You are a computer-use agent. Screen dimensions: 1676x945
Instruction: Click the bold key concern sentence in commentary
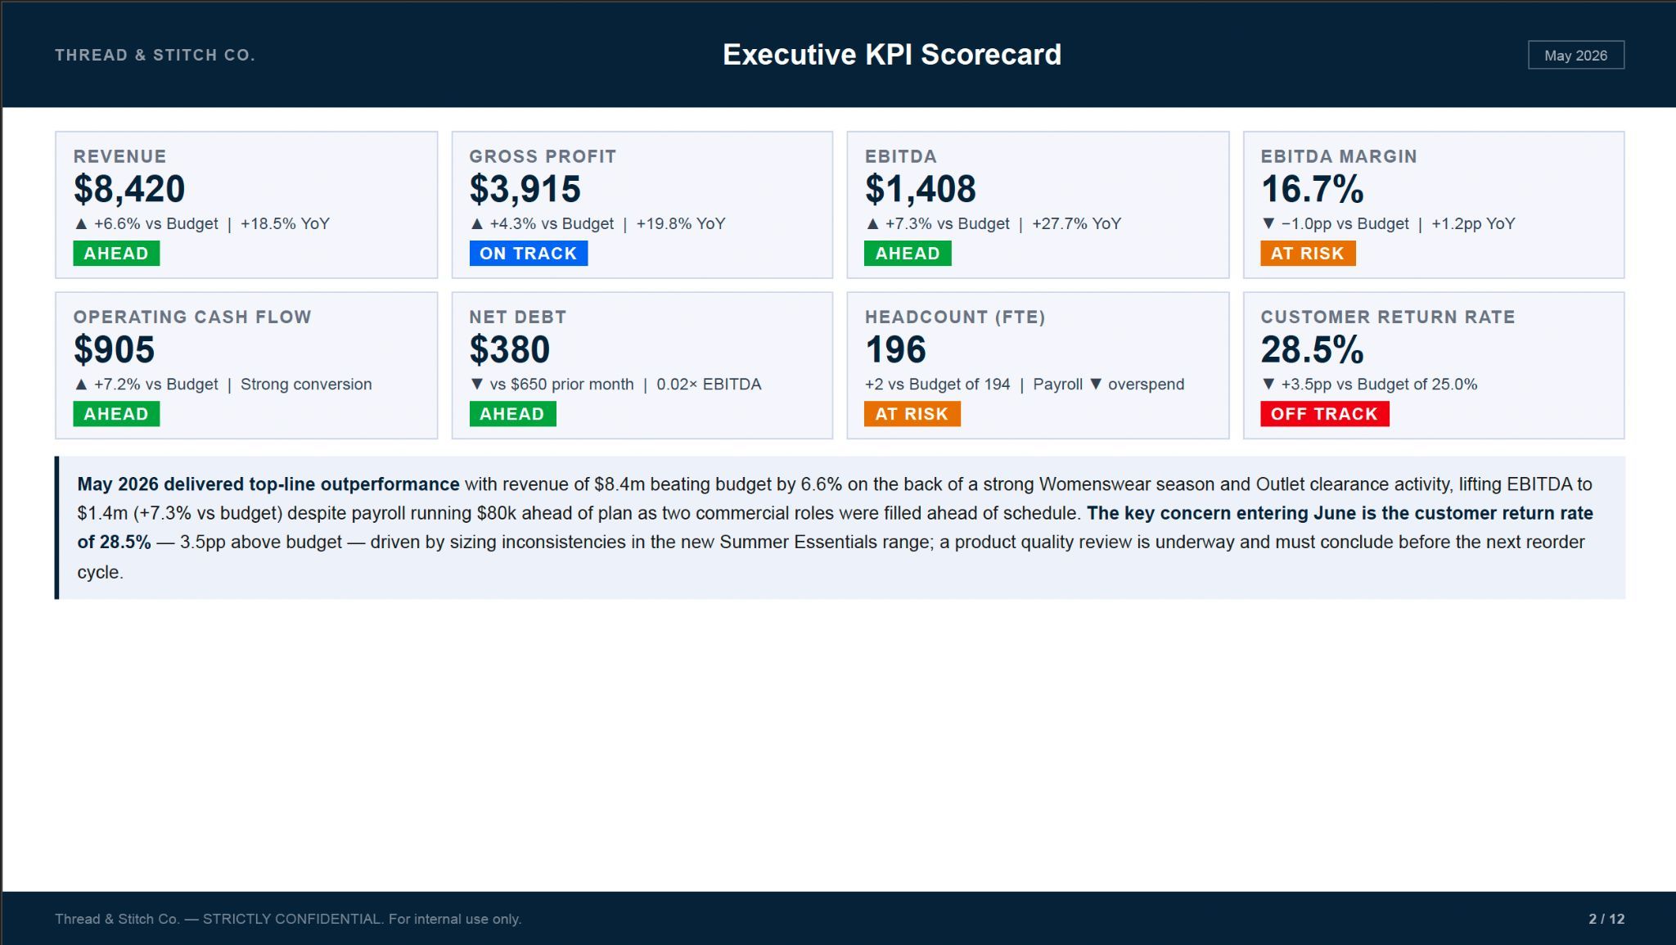point(835,528)
